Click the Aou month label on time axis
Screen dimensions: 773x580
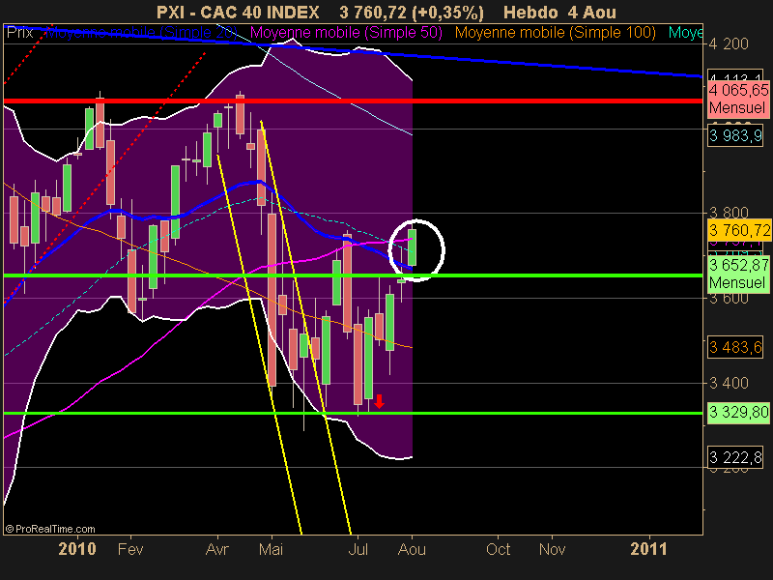tap(412, 549)
